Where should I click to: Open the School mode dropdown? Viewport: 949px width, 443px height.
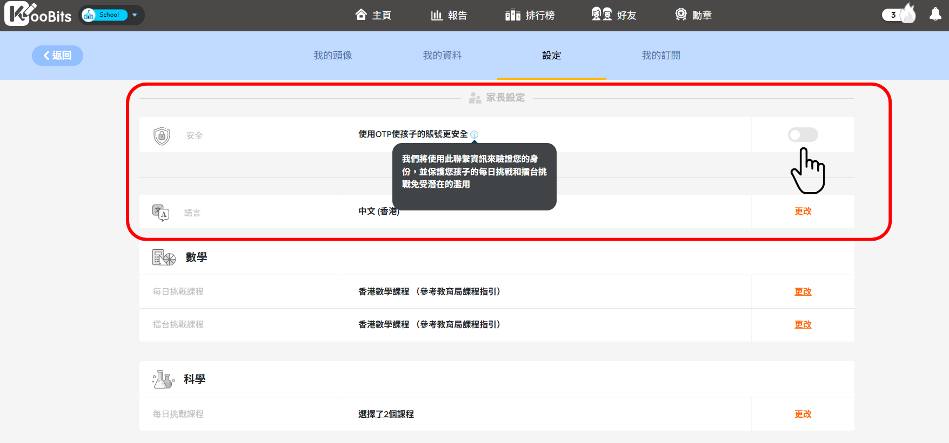coord(112,15)
